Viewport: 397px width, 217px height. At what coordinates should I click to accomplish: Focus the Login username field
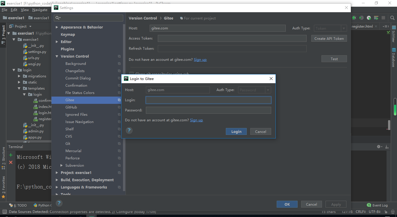point(208,100)
